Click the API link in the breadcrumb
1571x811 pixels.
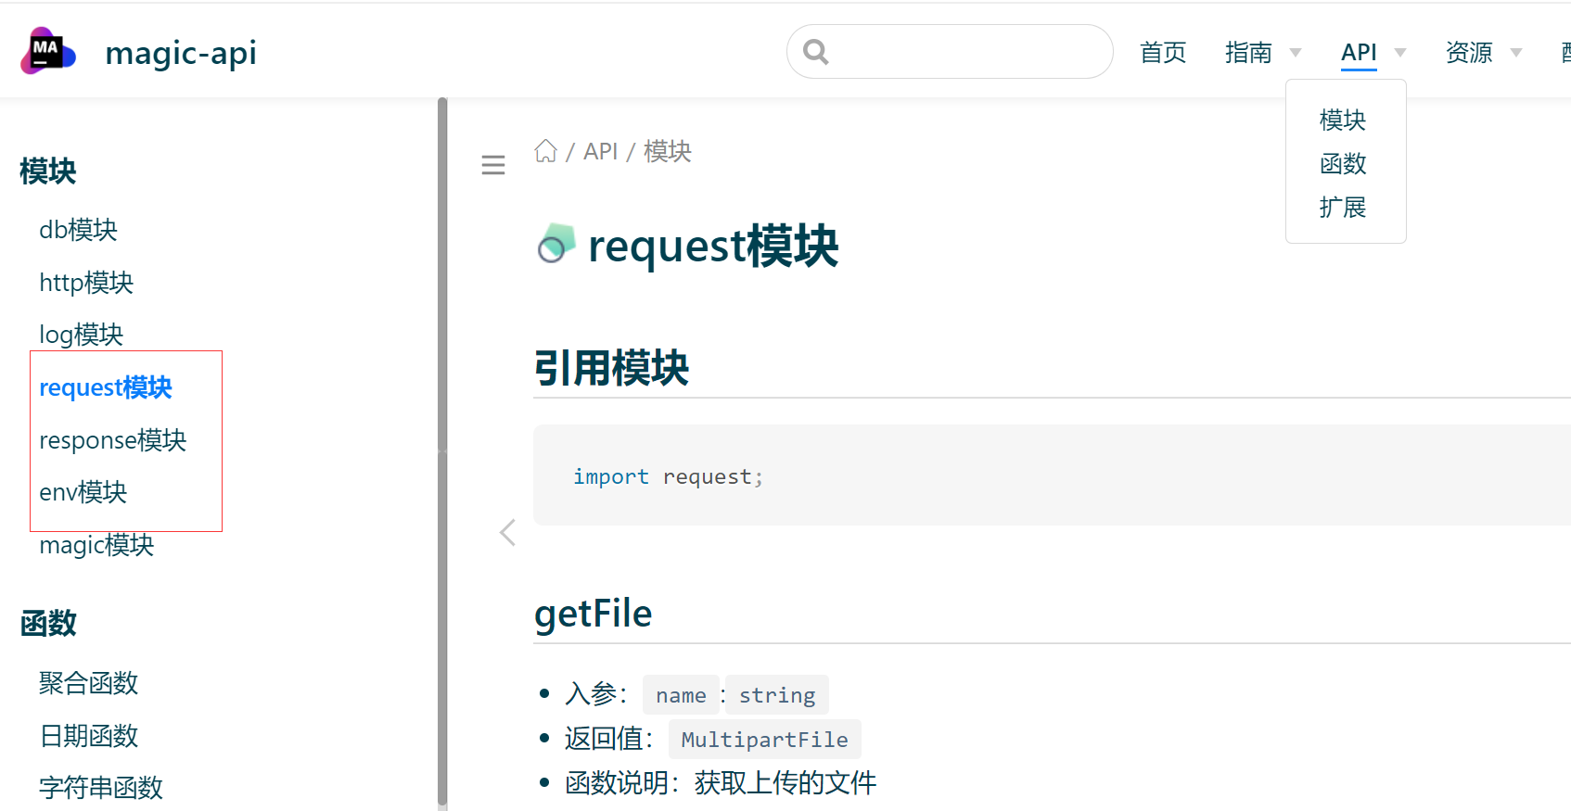click(601, 150)
